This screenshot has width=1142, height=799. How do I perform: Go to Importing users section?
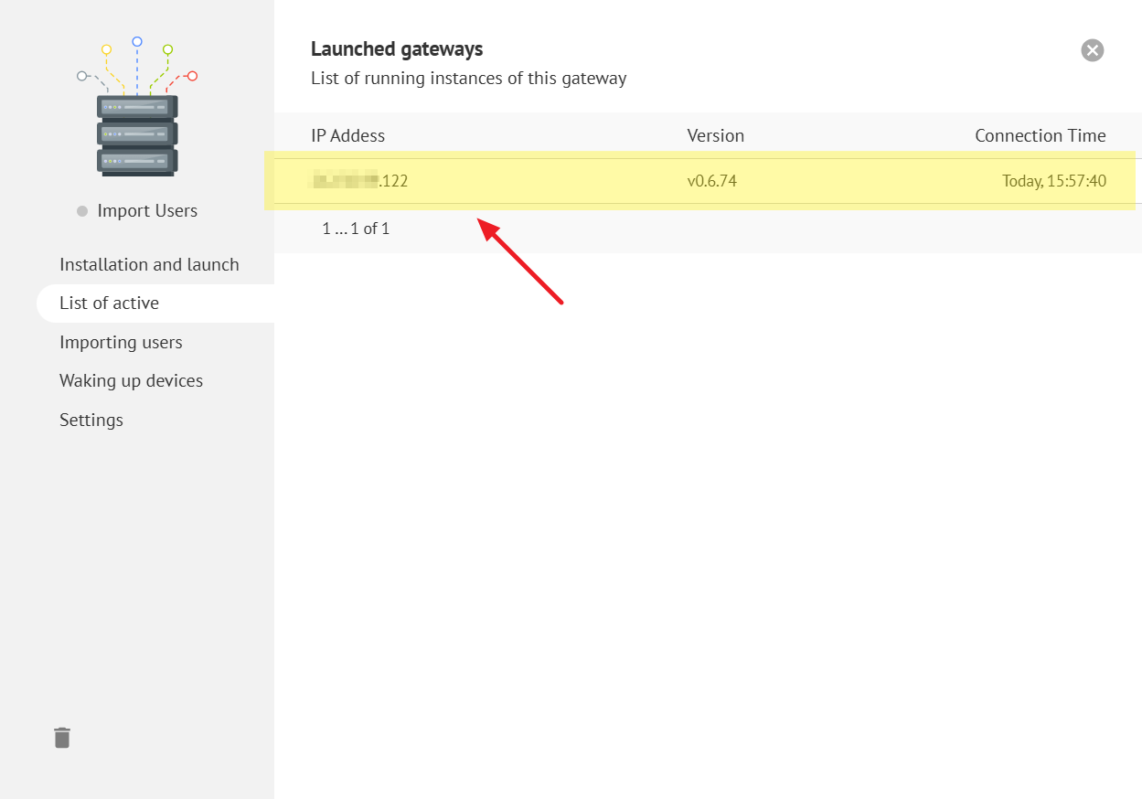(x=121, y=342)
